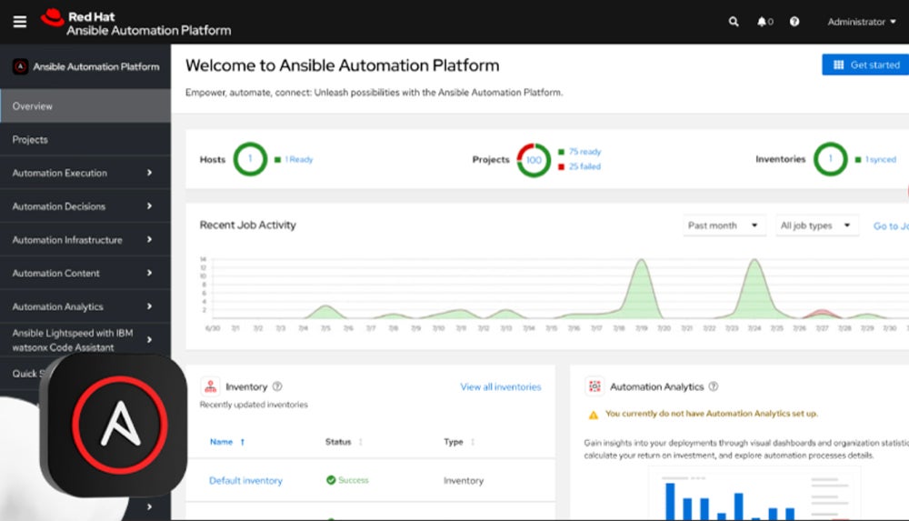Open the Administrator user dropdown

pyautogui.click(x=861, y=22)
